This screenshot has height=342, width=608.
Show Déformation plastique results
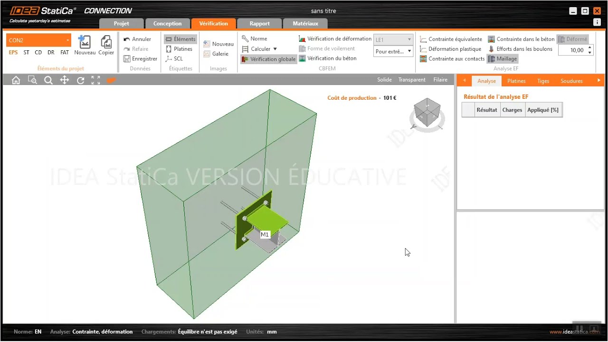pos(450,49)
